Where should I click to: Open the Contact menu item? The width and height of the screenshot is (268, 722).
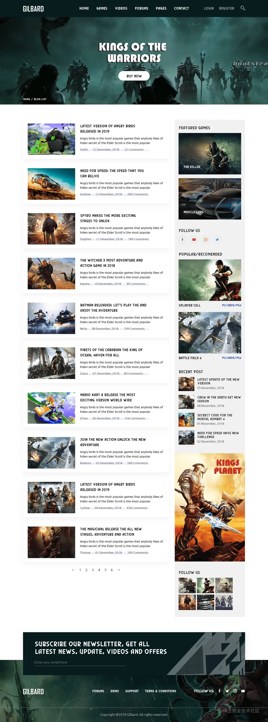[x=181, y=8]
